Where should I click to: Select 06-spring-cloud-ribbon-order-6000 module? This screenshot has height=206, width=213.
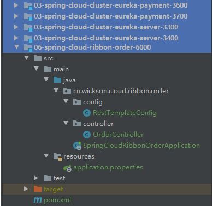click(x=92, y=47)
